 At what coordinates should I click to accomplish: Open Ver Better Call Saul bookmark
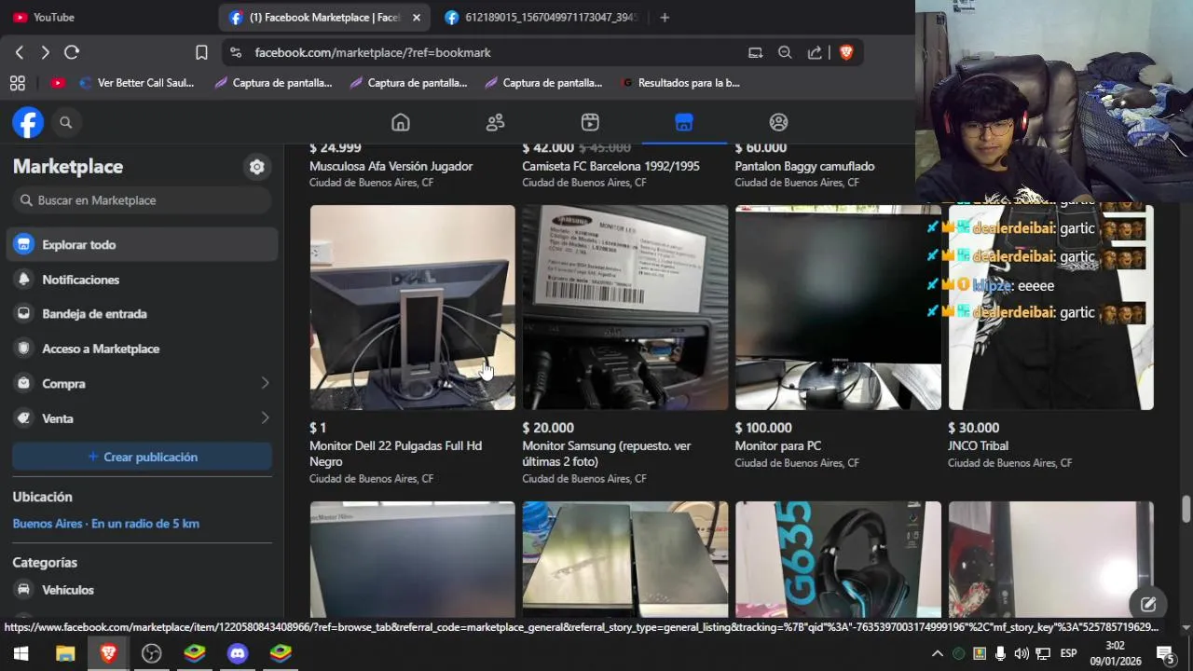tap(137, 83)
